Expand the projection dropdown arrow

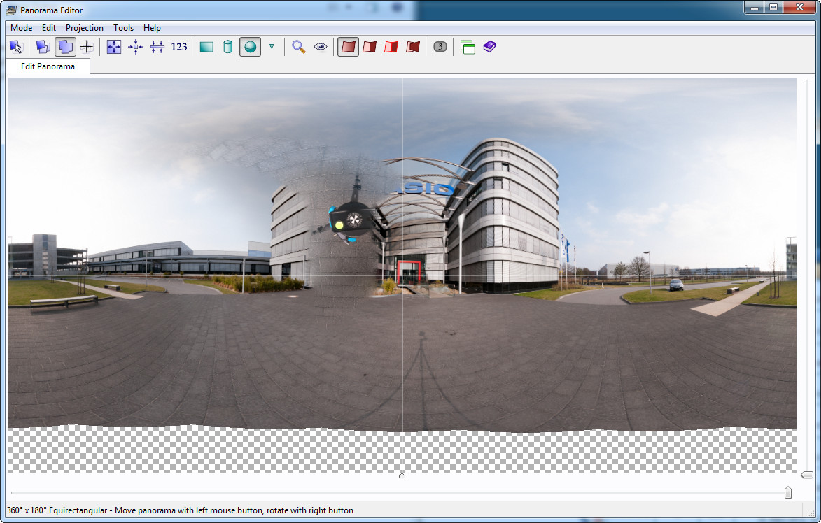[x=272, y=47]
